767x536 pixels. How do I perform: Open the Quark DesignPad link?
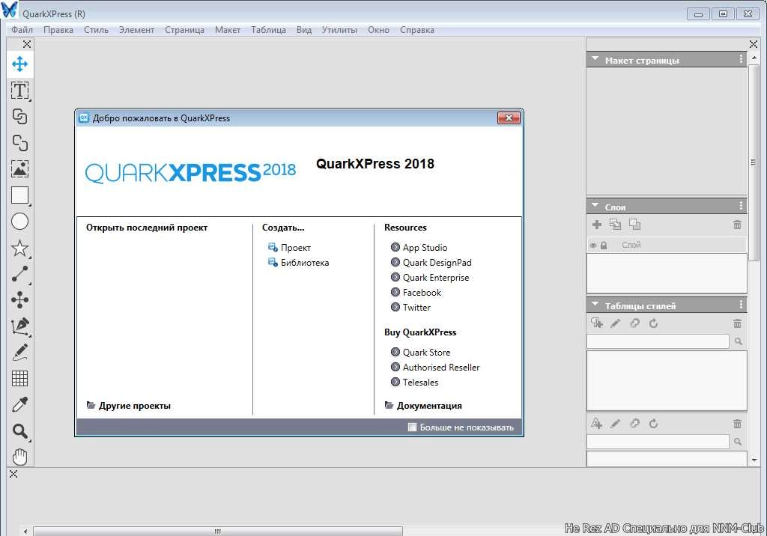coord(431,263)
